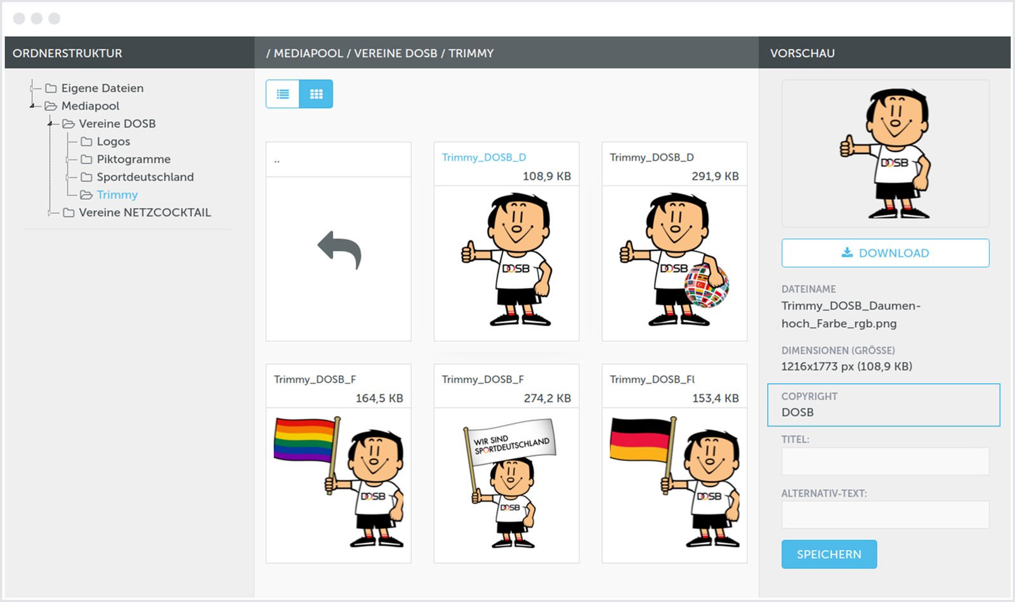
Task: Click into the Titel input field
Action: click(x=885, y=461)
